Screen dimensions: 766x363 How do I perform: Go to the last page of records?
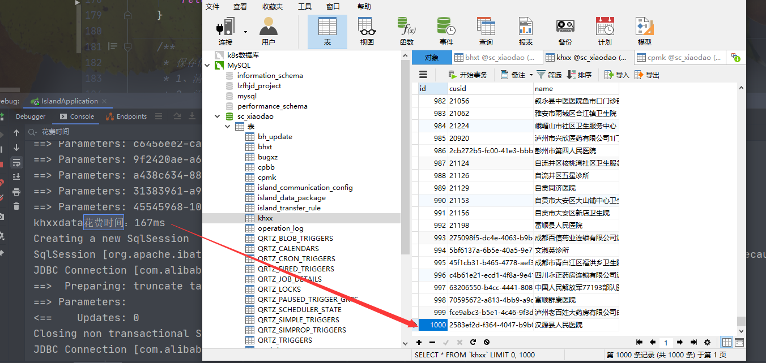point(693,342)
